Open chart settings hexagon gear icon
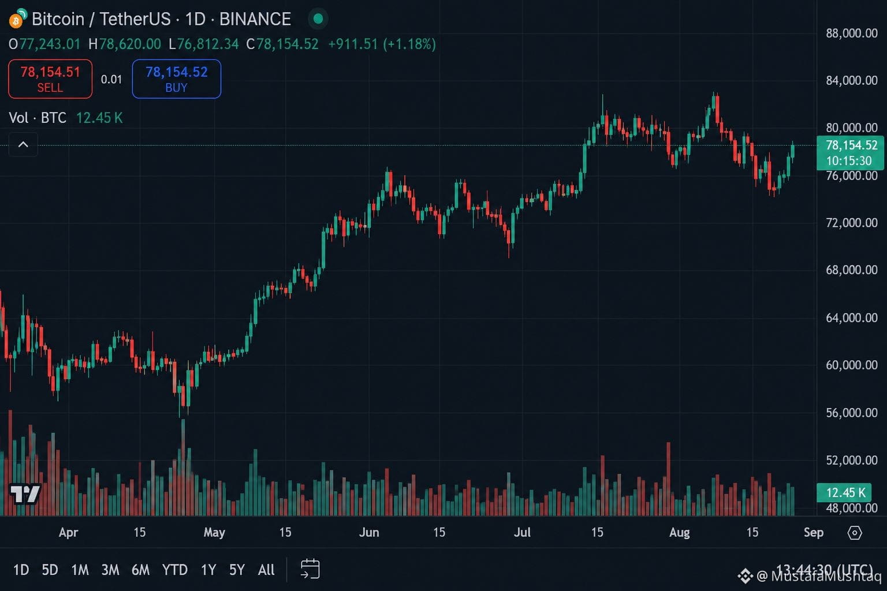The height and width of the screenshot is (591, 887). [855, 532]
